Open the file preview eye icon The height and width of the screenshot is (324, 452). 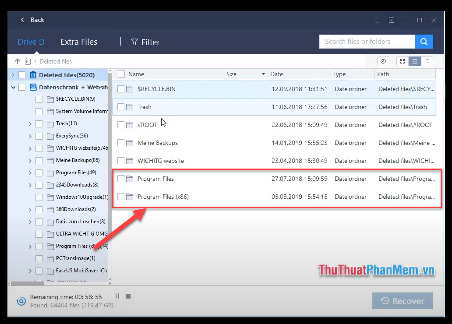click(x=383, y=61)
